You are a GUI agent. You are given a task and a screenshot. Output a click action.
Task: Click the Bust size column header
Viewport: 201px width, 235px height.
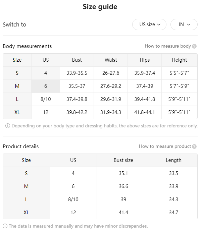123,160
